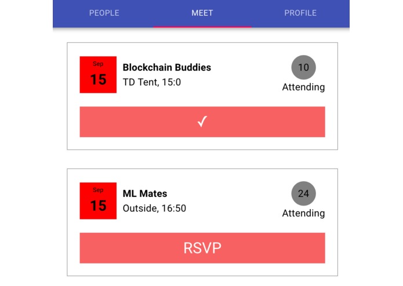Screen dimensions: 403x286
Task: Click the white checkmark icon
Action: [x=202, y=122]
